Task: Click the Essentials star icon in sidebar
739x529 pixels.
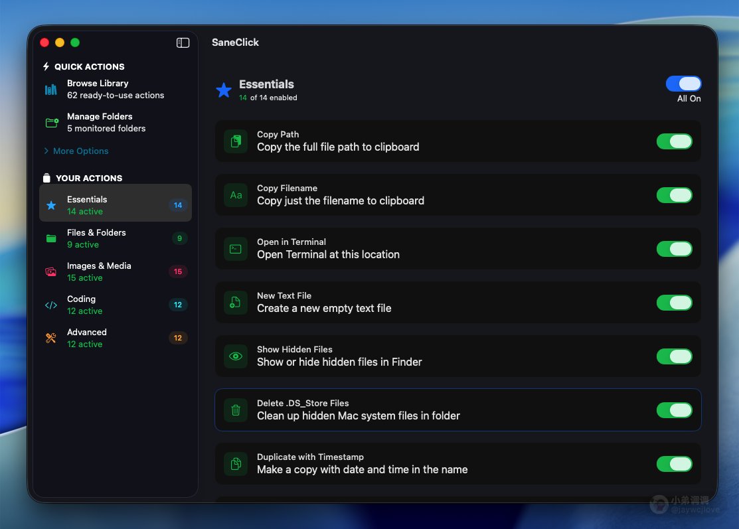Action: pos(51,205)
